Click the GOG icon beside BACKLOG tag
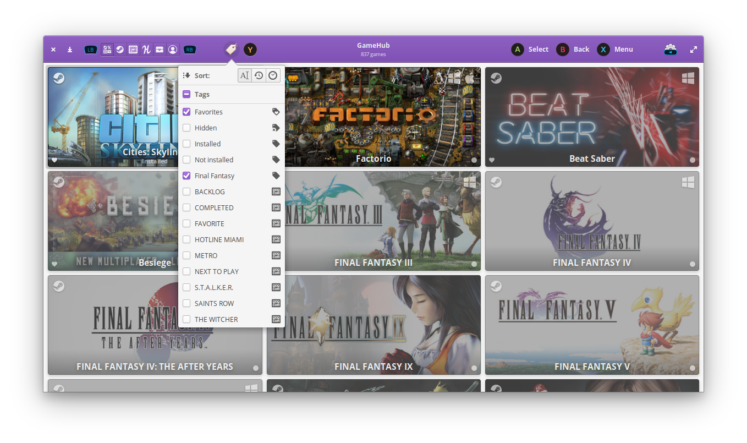 [x=276, y=192]
